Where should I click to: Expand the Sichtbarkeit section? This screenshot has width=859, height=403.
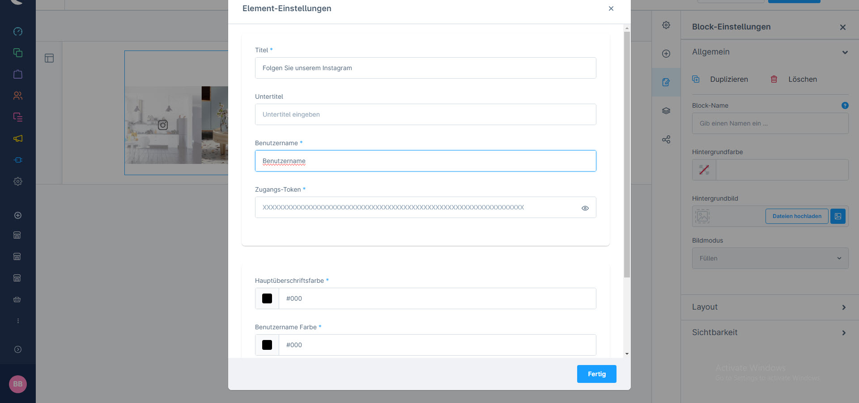770,332
